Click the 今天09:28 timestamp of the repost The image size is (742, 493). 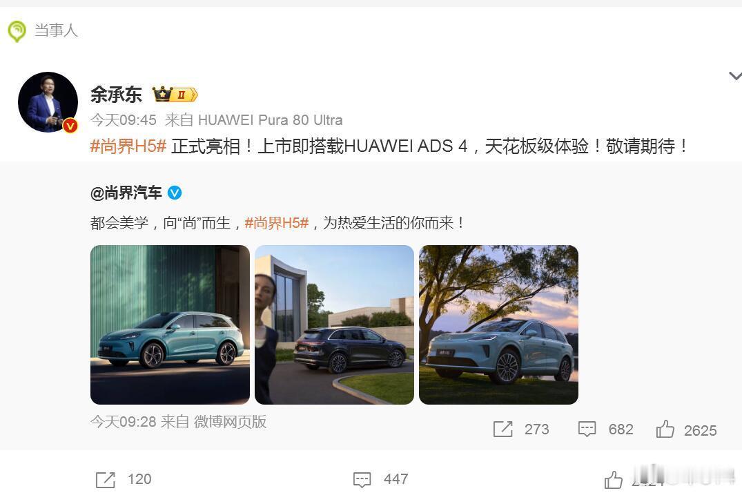(123, 421)
